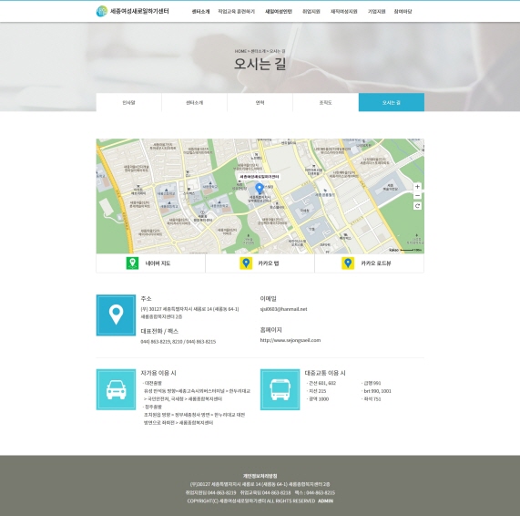
Task: Switch to the 조직도 tab
Action: (x=325, y=102)
